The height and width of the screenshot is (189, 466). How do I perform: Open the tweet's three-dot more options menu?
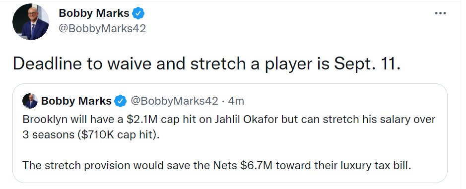coord(440,13)
